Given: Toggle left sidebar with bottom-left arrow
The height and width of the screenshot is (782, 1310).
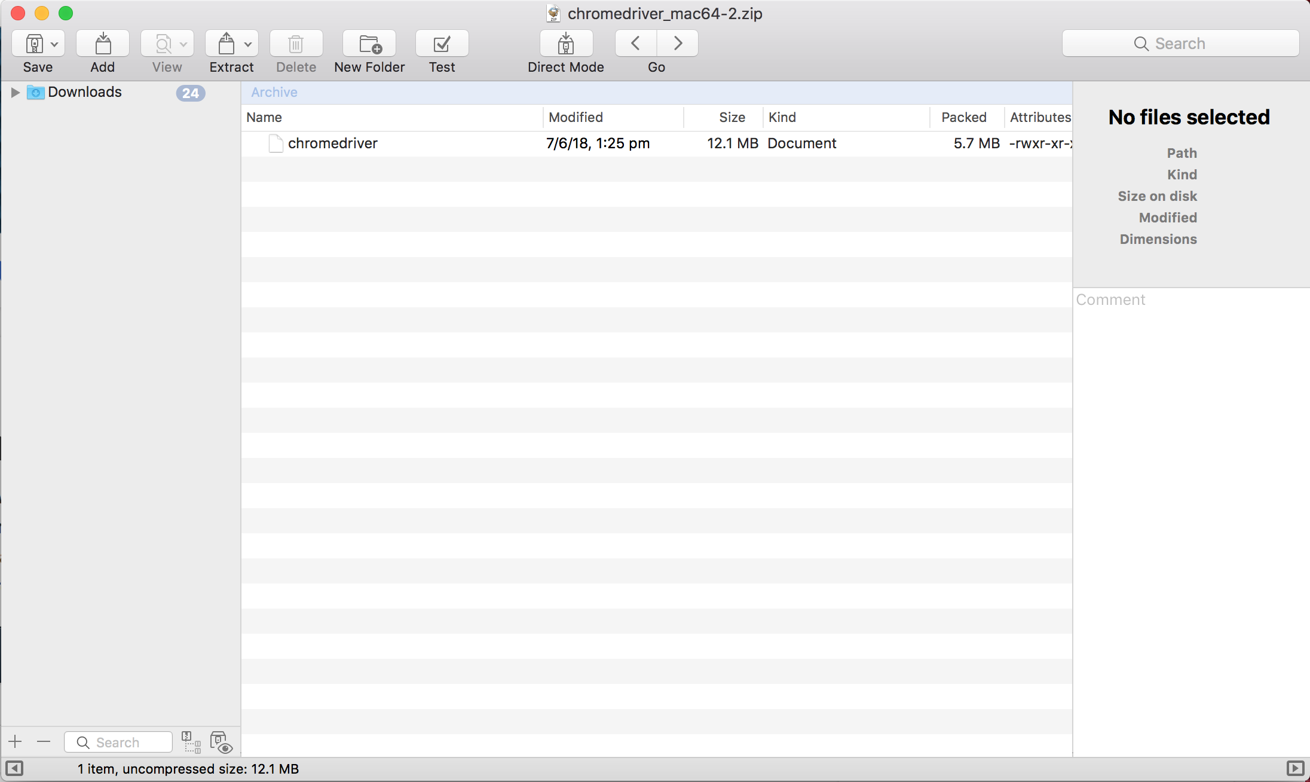Looking at the screenshot, I should 14,768.
